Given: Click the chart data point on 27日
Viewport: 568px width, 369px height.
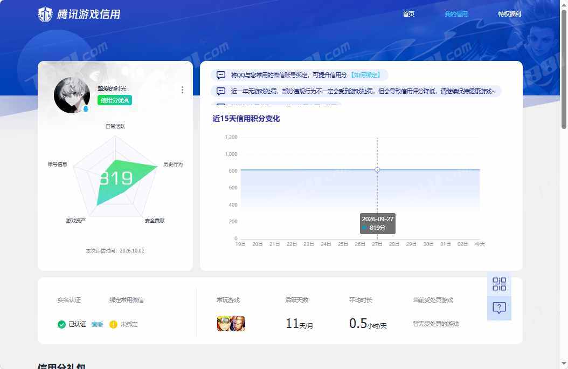Looking at the screenshot, I should 377,169.
